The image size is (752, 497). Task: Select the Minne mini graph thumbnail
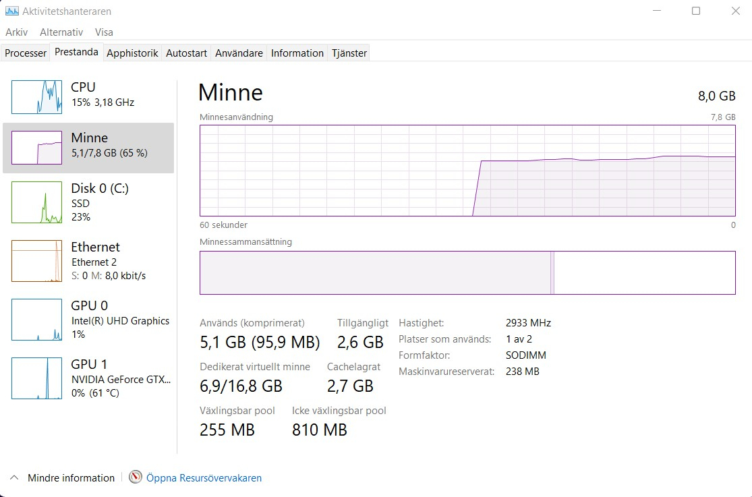pyautogui.click(x=36, y=148)
